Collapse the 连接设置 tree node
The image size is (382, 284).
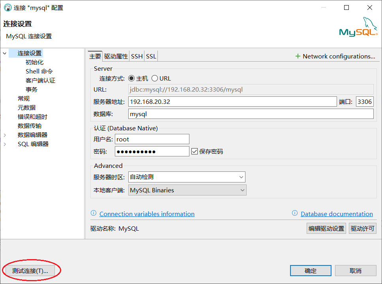tap(5, 53)
